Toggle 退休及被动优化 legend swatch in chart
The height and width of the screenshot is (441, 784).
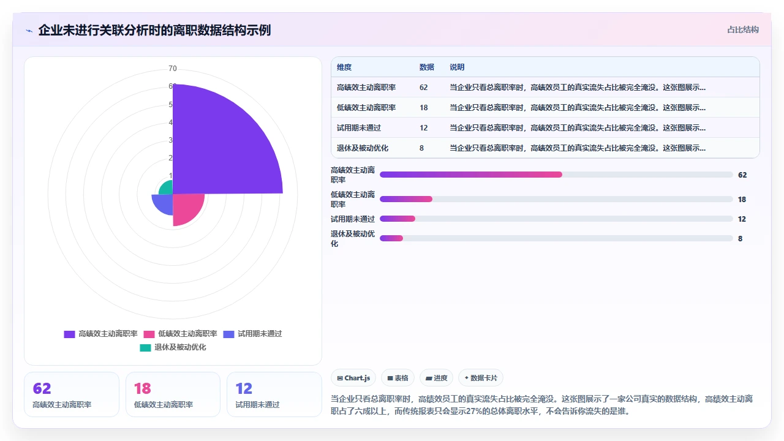145,347
